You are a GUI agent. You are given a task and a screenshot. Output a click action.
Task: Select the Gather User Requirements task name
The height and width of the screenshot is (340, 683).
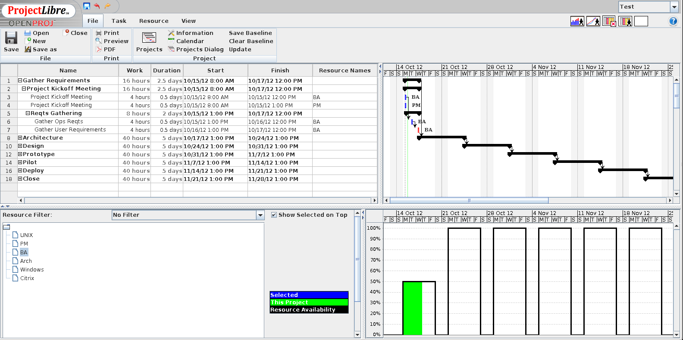[70, 129]
